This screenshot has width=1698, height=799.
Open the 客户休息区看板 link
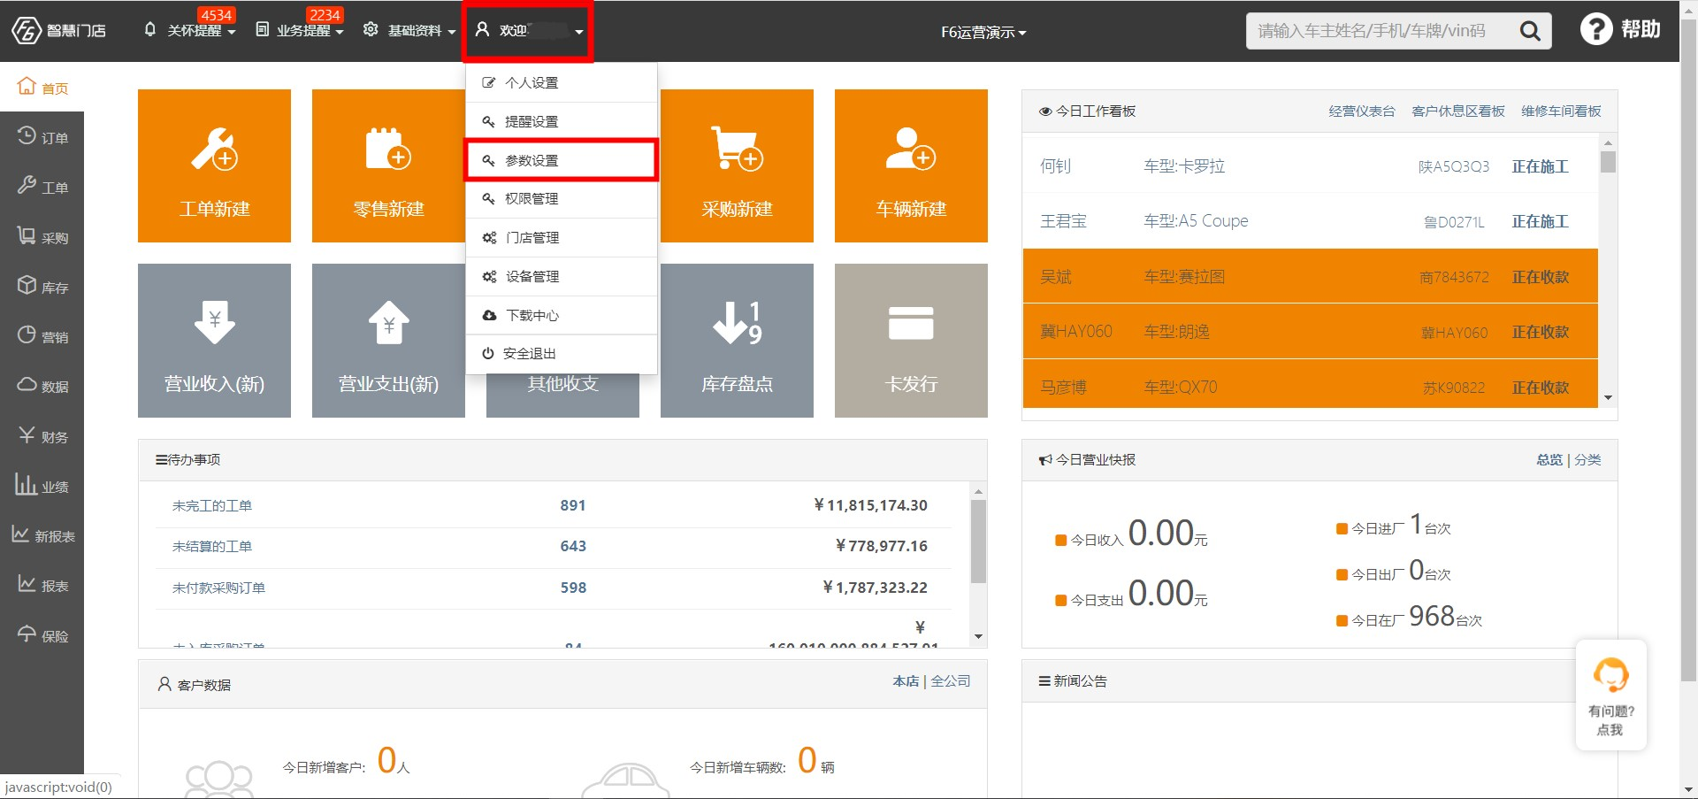(1458, 111)
